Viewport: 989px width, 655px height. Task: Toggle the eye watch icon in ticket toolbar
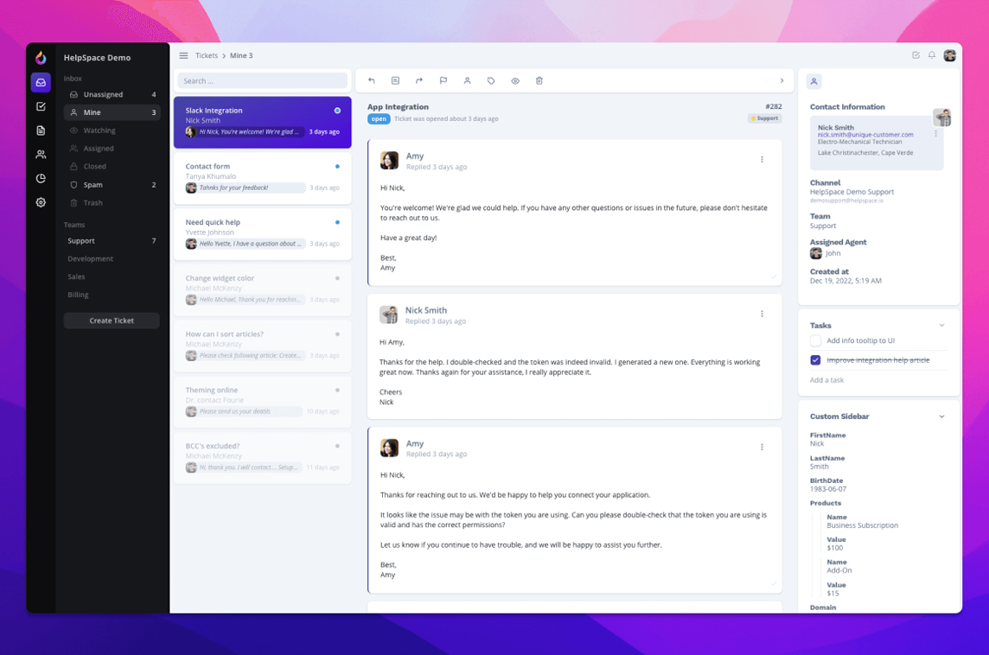click(515, 80)
